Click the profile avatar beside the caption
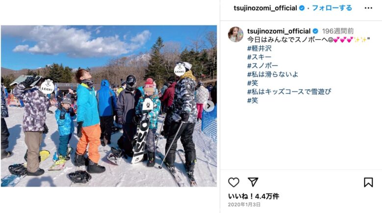 pyautogui.click(x=235, y=34)
